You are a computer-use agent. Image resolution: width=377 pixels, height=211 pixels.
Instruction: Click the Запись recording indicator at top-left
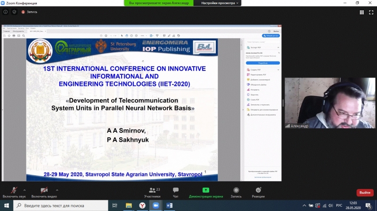pyautogui.click(x=30, y=12)
